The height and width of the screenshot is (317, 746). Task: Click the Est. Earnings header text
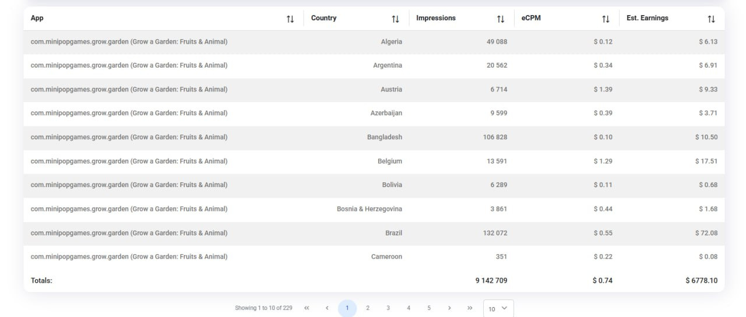click(x=648, y=18)
